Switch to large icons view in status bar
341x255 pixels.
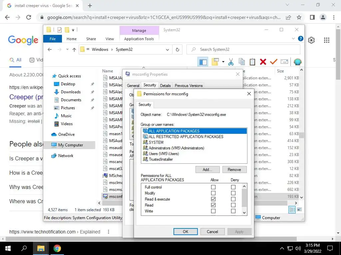click(299, 210)
